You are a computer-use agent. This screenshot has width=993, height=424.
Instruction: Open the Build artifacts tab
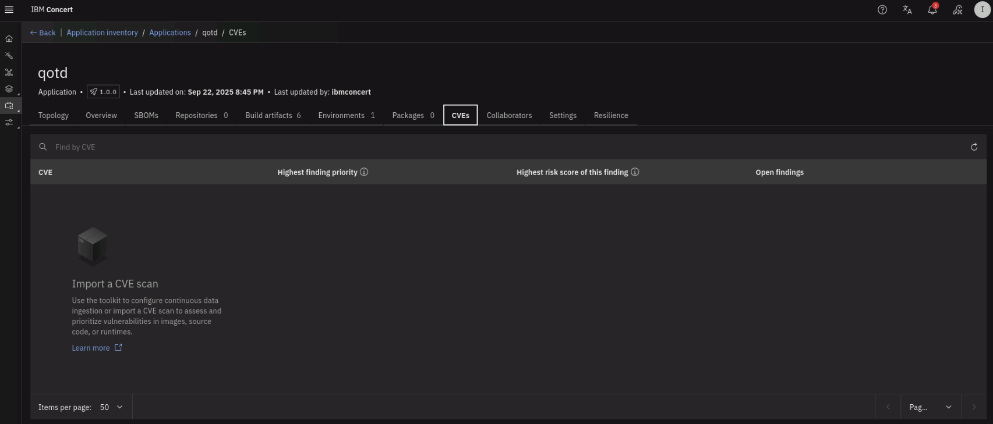pos(273,116)
